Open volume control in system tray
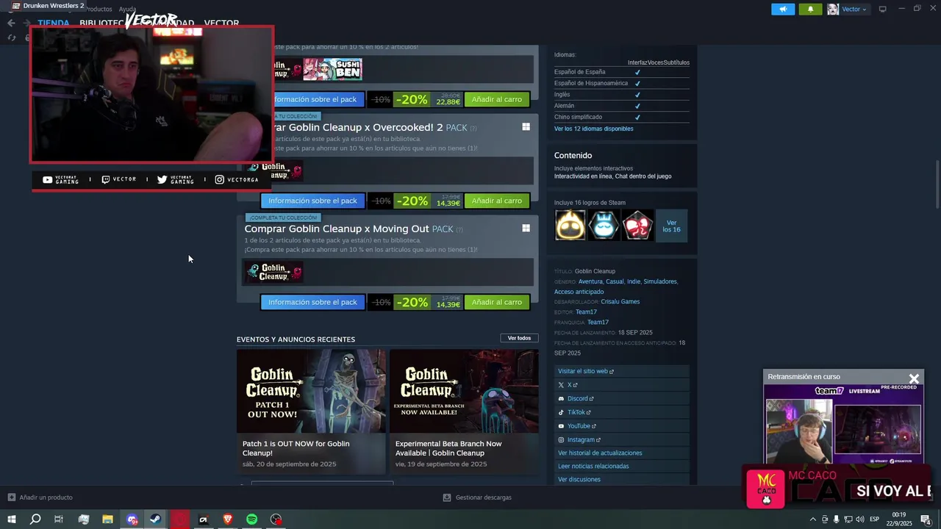The image size is (941, 529). pos(859,519)
